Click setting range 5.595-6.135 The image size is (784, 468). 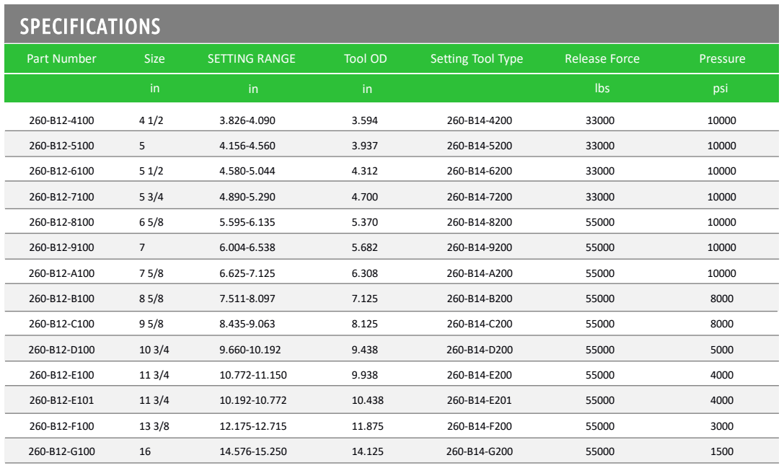coord(247,222)
